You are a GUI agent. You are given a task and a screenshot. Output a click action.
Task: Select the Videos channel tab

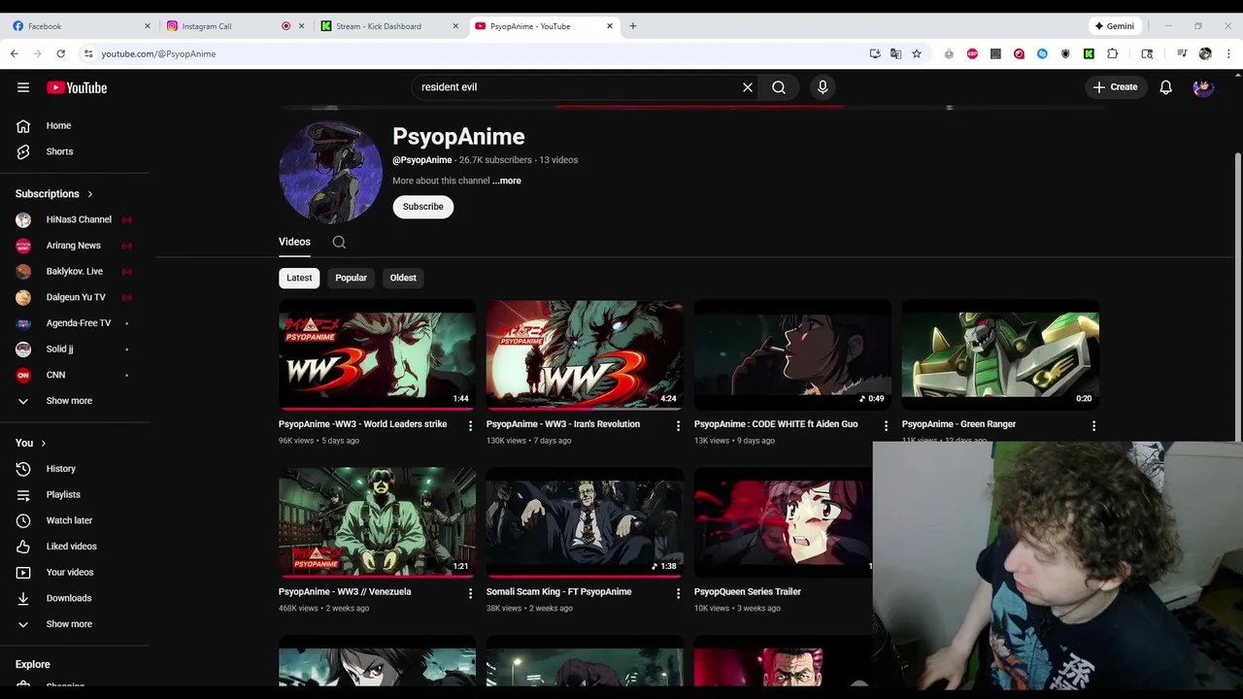click(294, 242)
